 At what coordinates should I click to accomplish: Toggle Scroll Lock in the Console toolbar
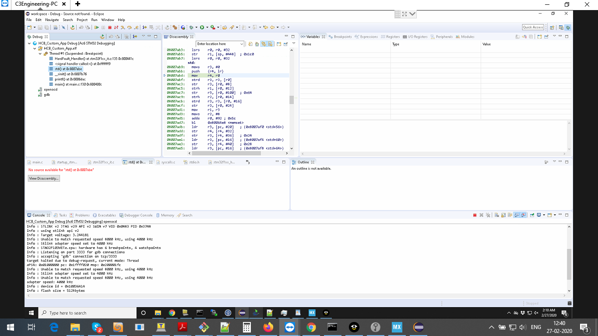pyautogui.click(x=503, y=215)
